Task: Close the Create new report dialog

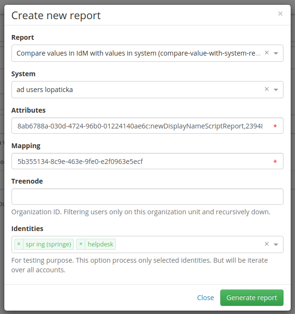Action: tap(280, 13)
